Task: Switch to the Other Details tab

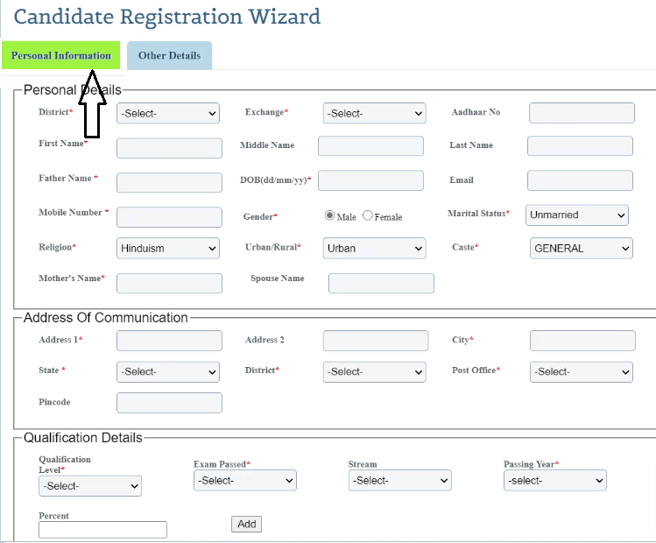Action: (x=169, y=55)
